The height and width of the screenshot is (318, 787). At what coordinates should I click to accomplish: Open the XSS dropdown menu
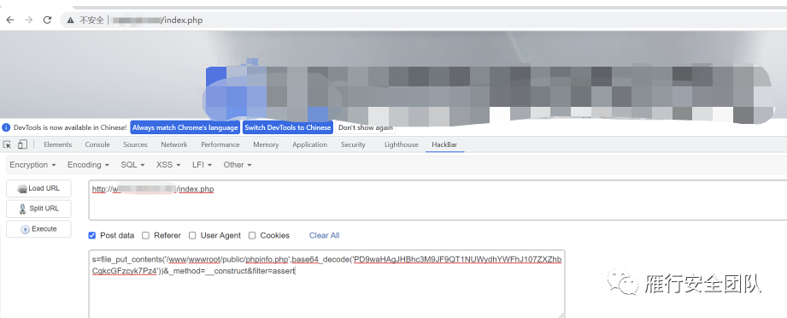pos(168,165)
